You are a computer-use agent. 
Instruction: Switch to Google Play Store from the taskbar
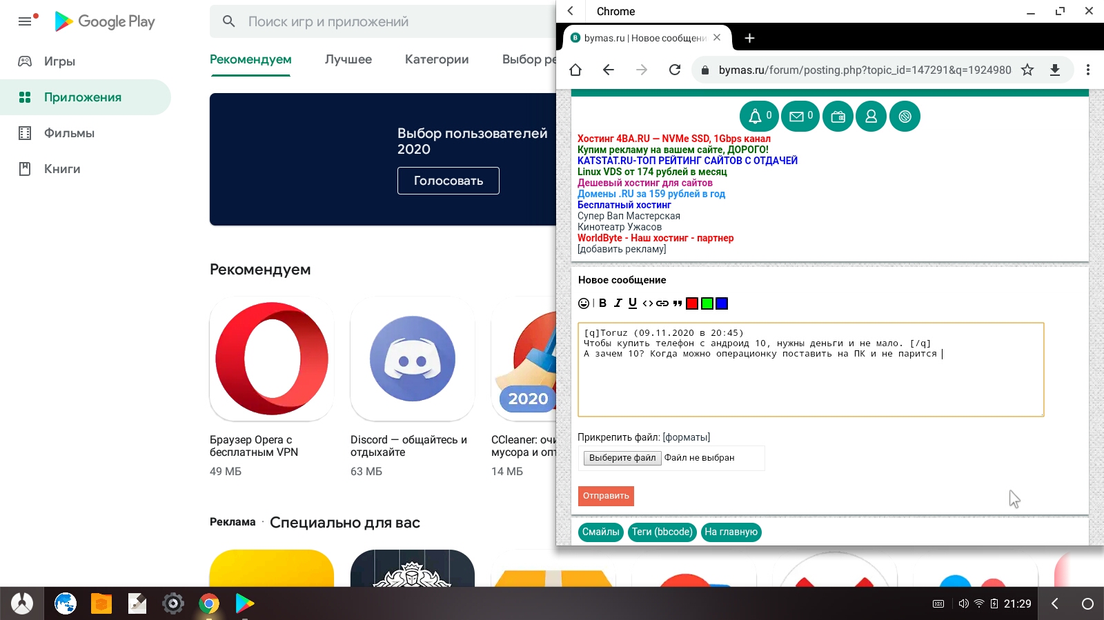point(245,604)
